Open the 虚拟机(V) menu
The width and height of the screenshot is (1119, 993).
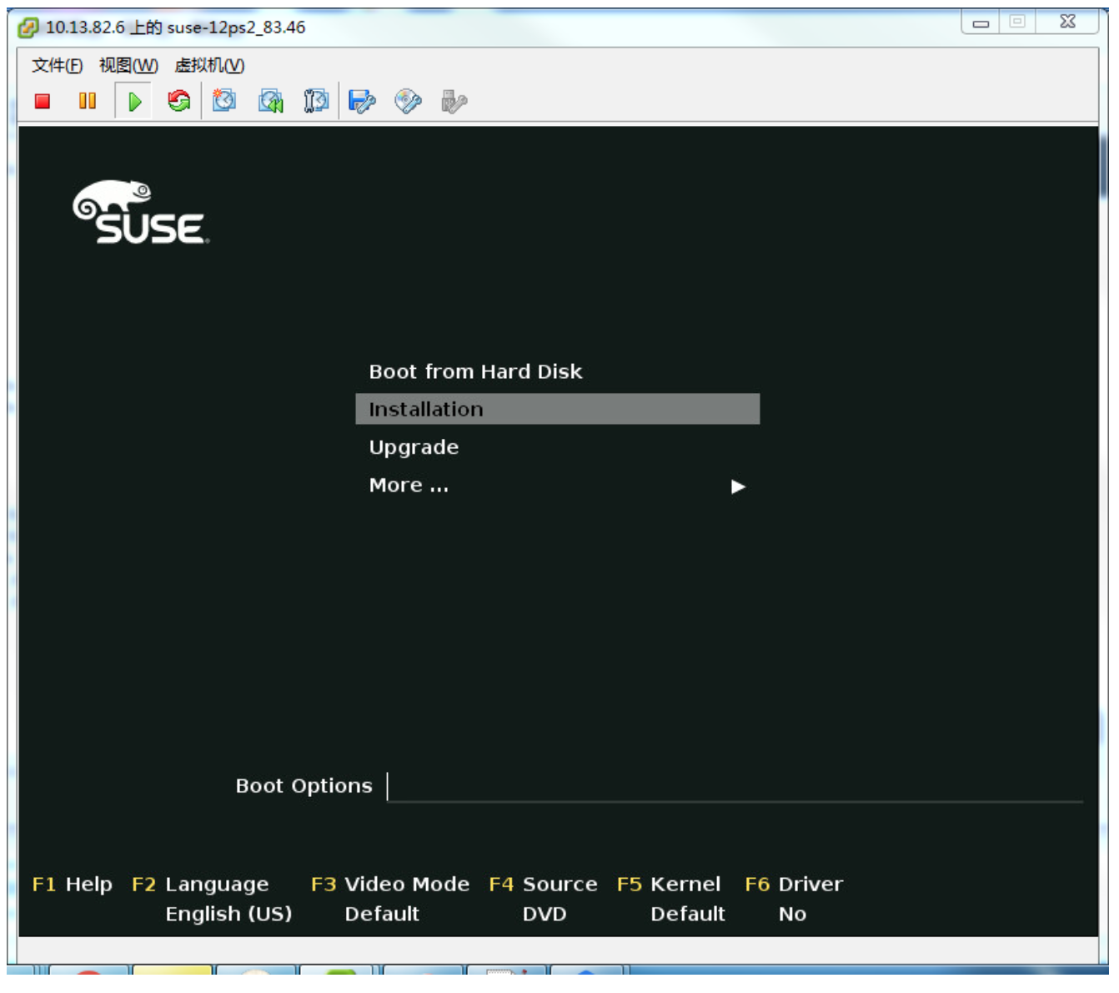[209, 66]
